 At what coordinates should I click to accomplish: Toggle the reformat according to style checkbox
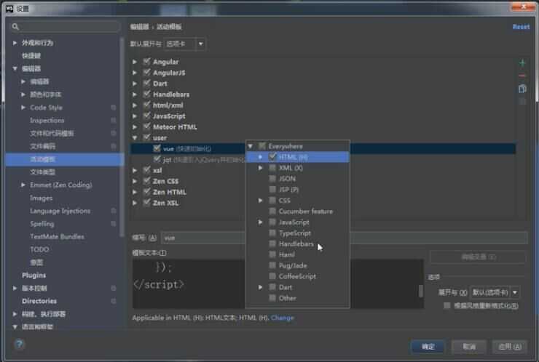pyautogui.click(x=447, y=305)
